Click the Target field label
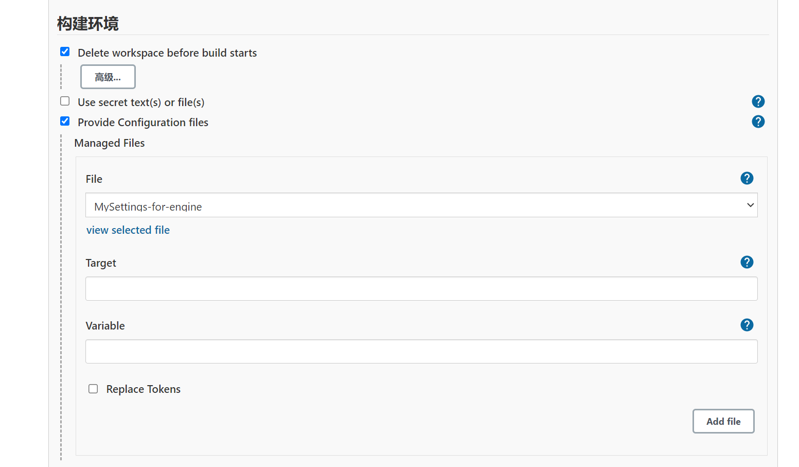799x467 pixels. point(101,263)
